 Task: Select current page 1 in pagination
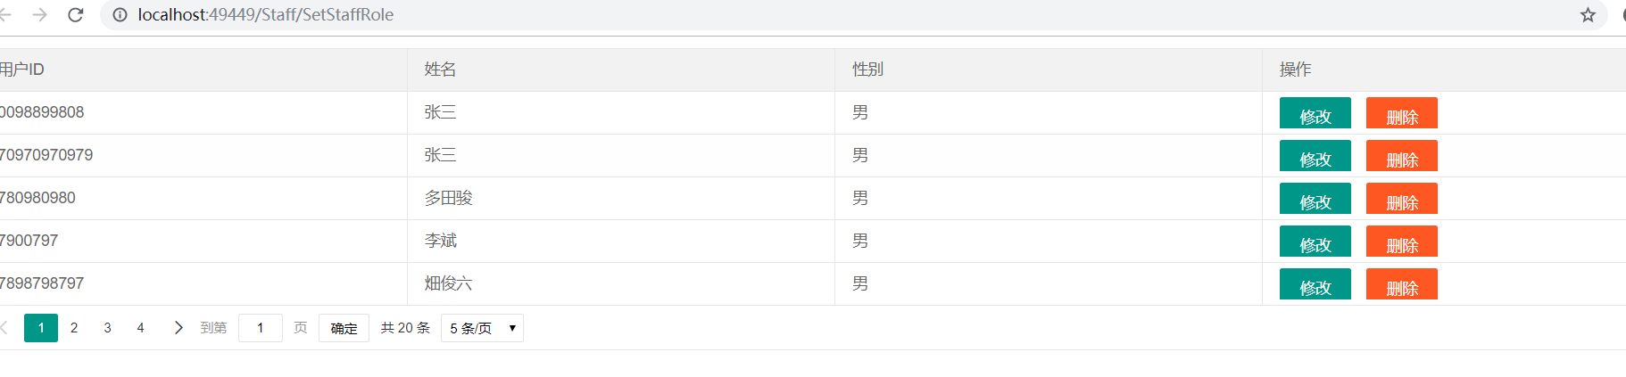pos(41,328)
